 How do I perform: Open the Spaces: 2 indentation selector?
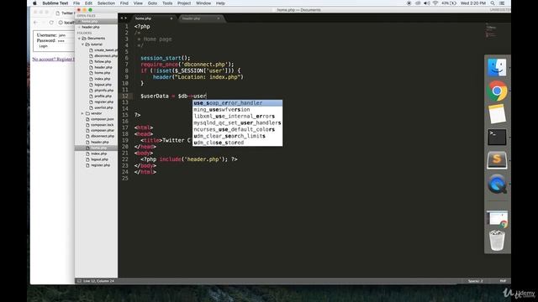tap(475, 281)
